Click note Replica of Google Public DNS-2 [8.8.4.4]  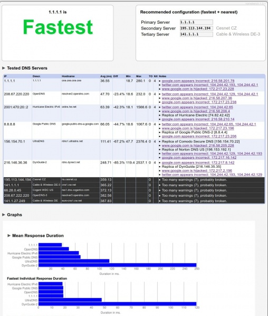[195, 132]
